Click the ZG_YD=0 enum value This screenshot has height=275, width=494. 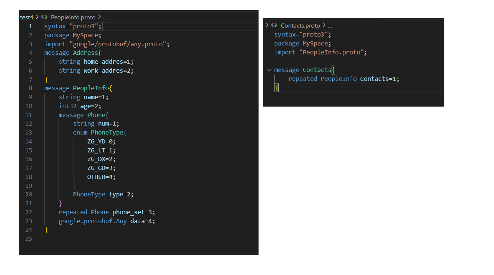pos(102,142)
